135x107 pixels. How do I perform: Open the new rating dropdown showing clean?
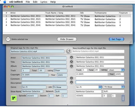point(116,70)
